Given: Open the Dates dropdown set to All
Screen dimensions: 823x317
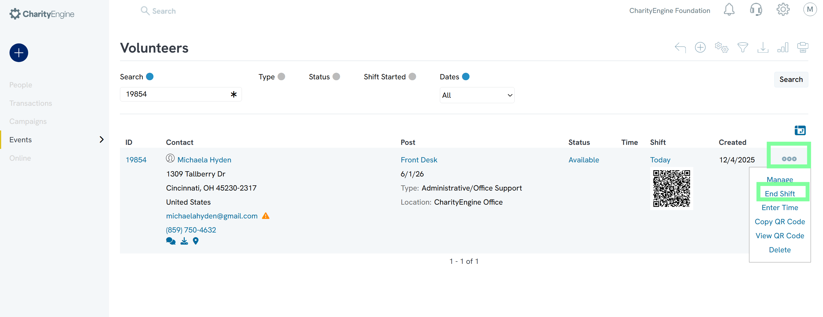Looking at the screenshot, I should coord(477,95).
